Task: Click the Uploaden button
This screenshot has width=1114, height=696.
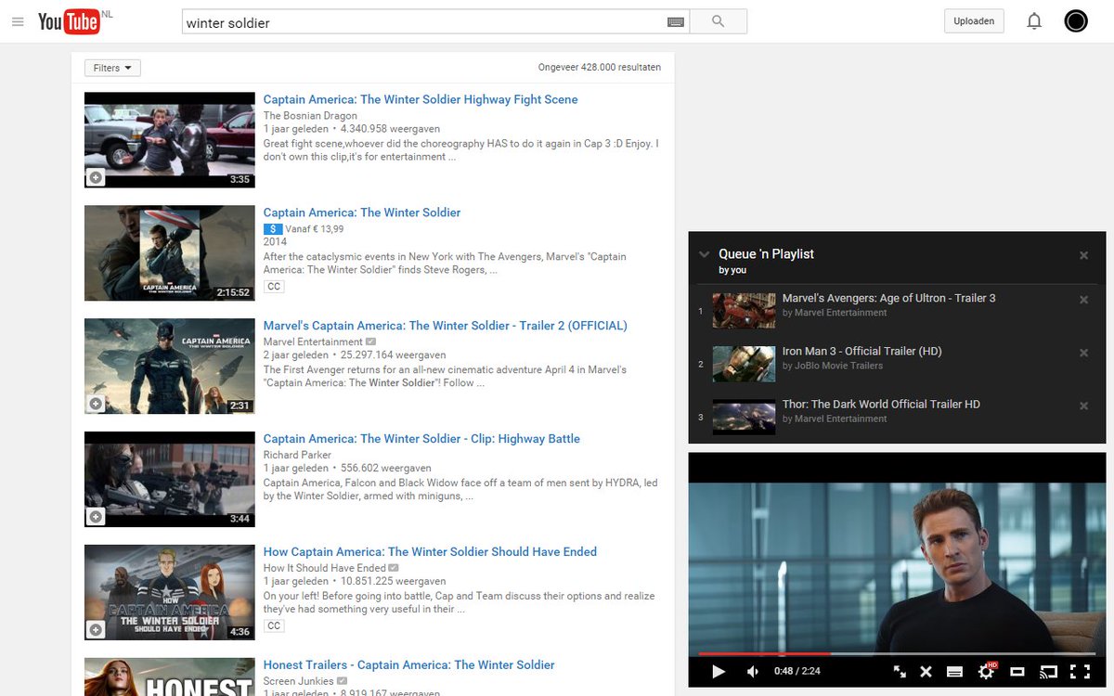Action: coord(974,21)
